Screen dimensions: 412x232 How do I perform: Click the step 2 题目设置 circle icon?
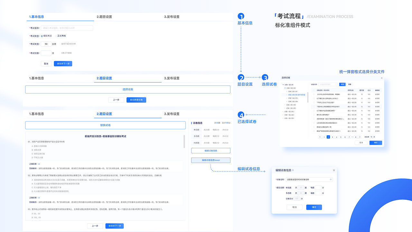pos(240,78)
